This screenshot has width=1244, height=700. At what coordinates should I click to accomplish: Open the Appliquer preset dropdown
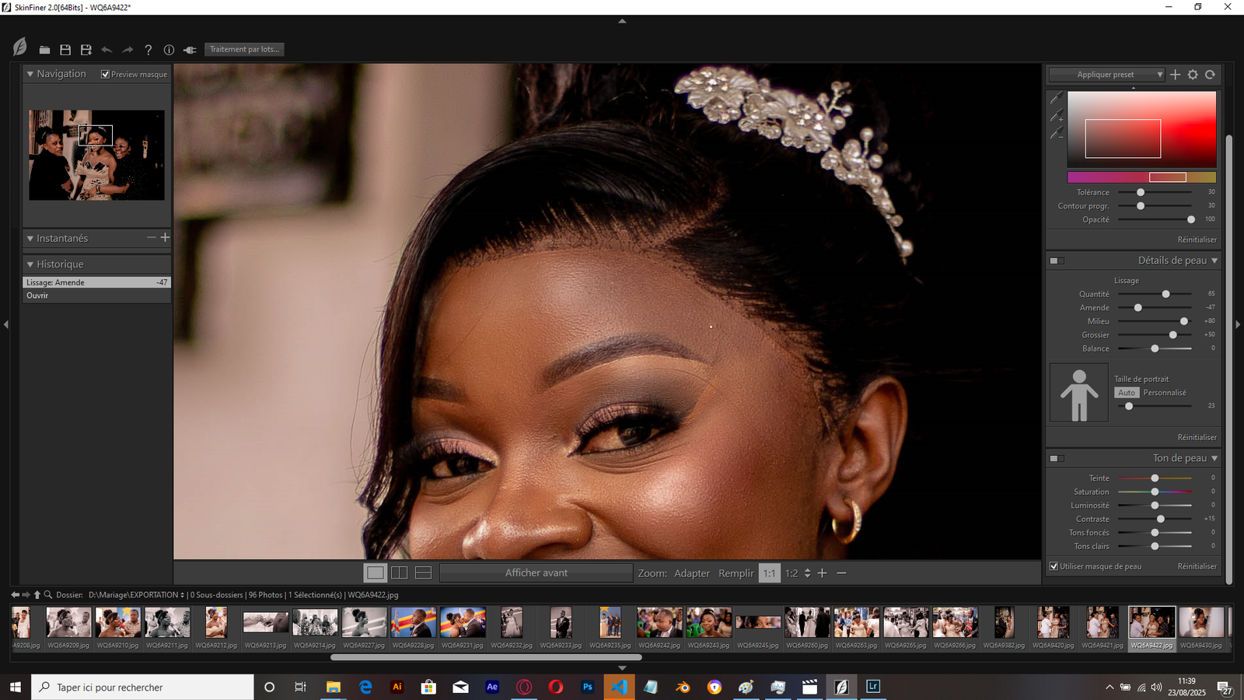[1106, 75]
